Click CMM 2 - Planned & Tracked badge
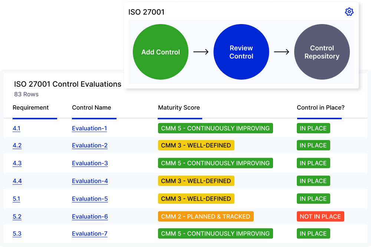This screenshot has height=247, width=371. (206, 217)
